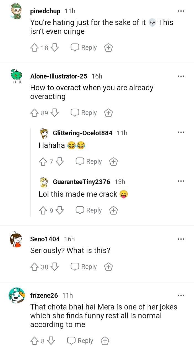Upvote Glittering-Ocelot884's Hahaha reply
This screenshot has width=194, height=355.
click(x=43, y=162)
